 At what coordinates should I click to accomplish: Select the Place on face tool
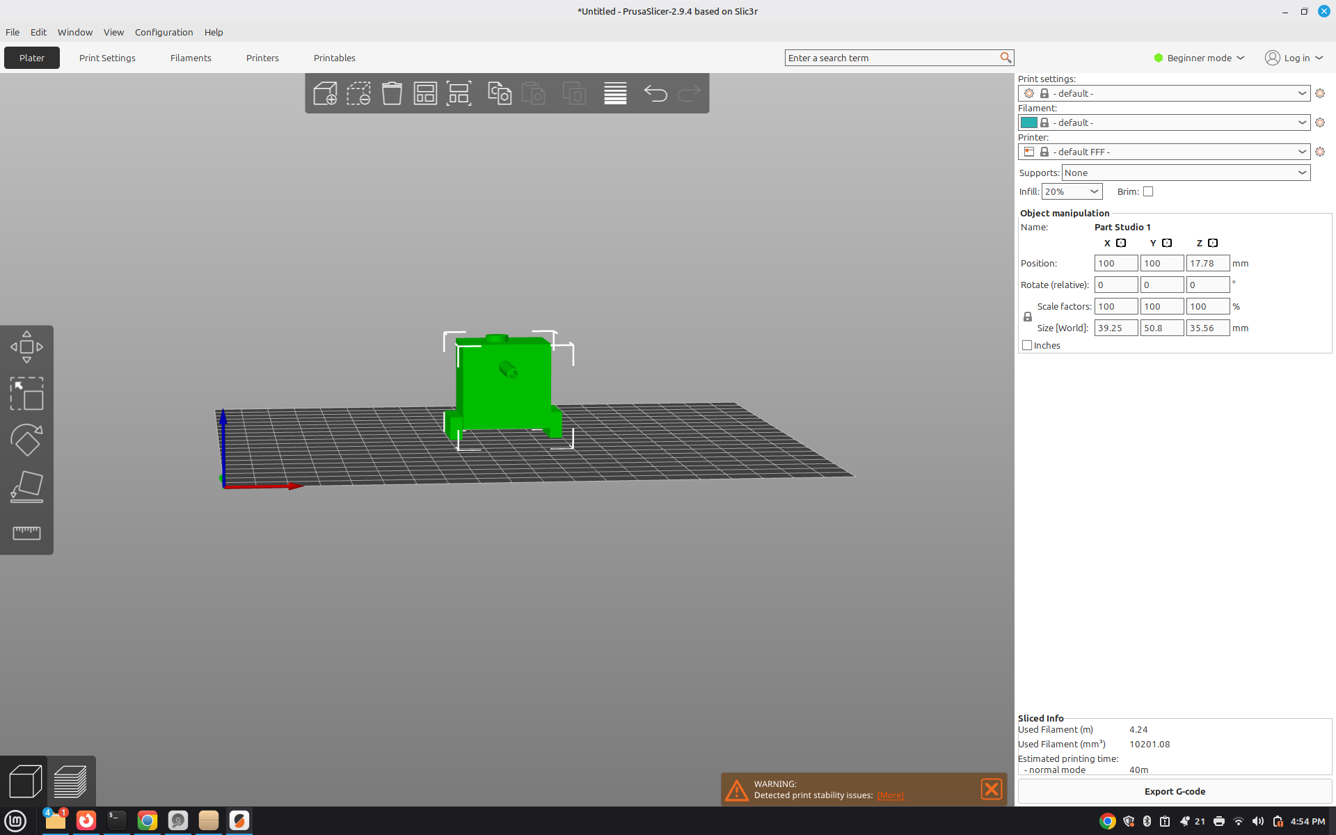(26, 486)
